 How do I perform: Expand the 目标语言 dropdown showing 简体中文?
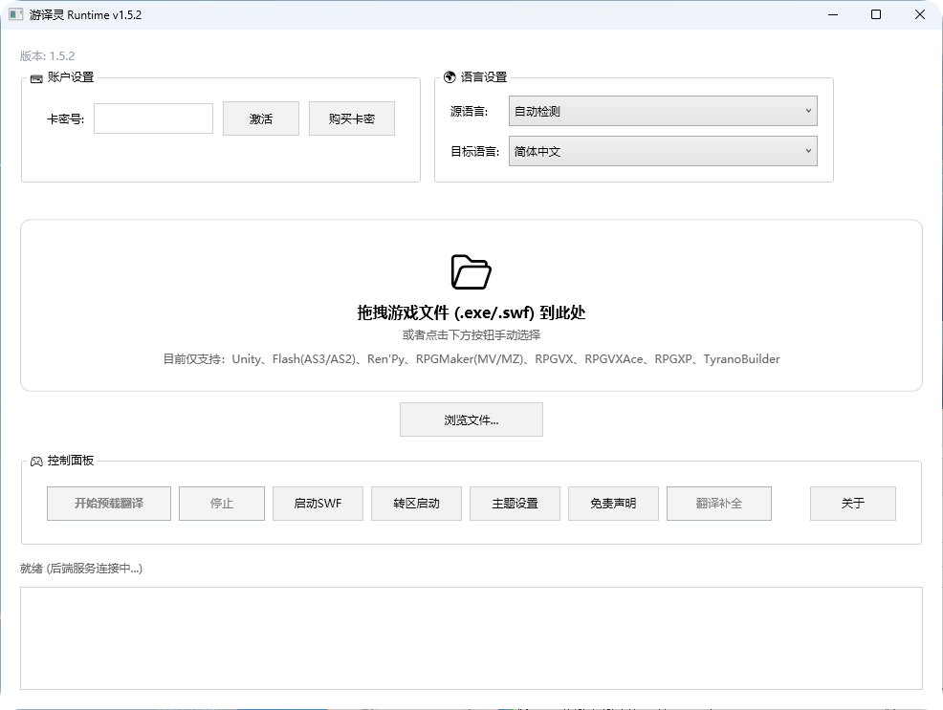pyautogui.click(x=663, y=150)
